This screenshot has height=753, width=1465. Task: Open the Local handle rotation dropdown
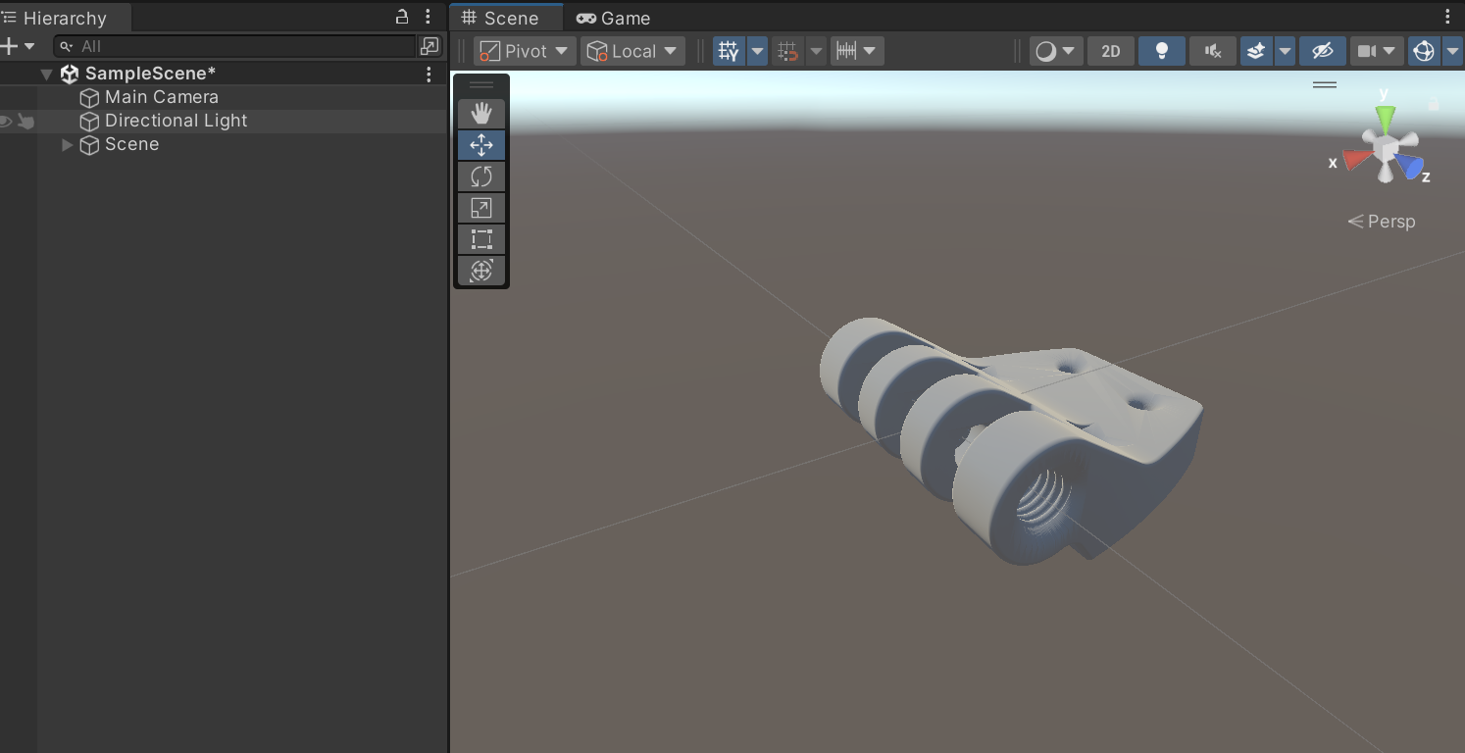631,51
